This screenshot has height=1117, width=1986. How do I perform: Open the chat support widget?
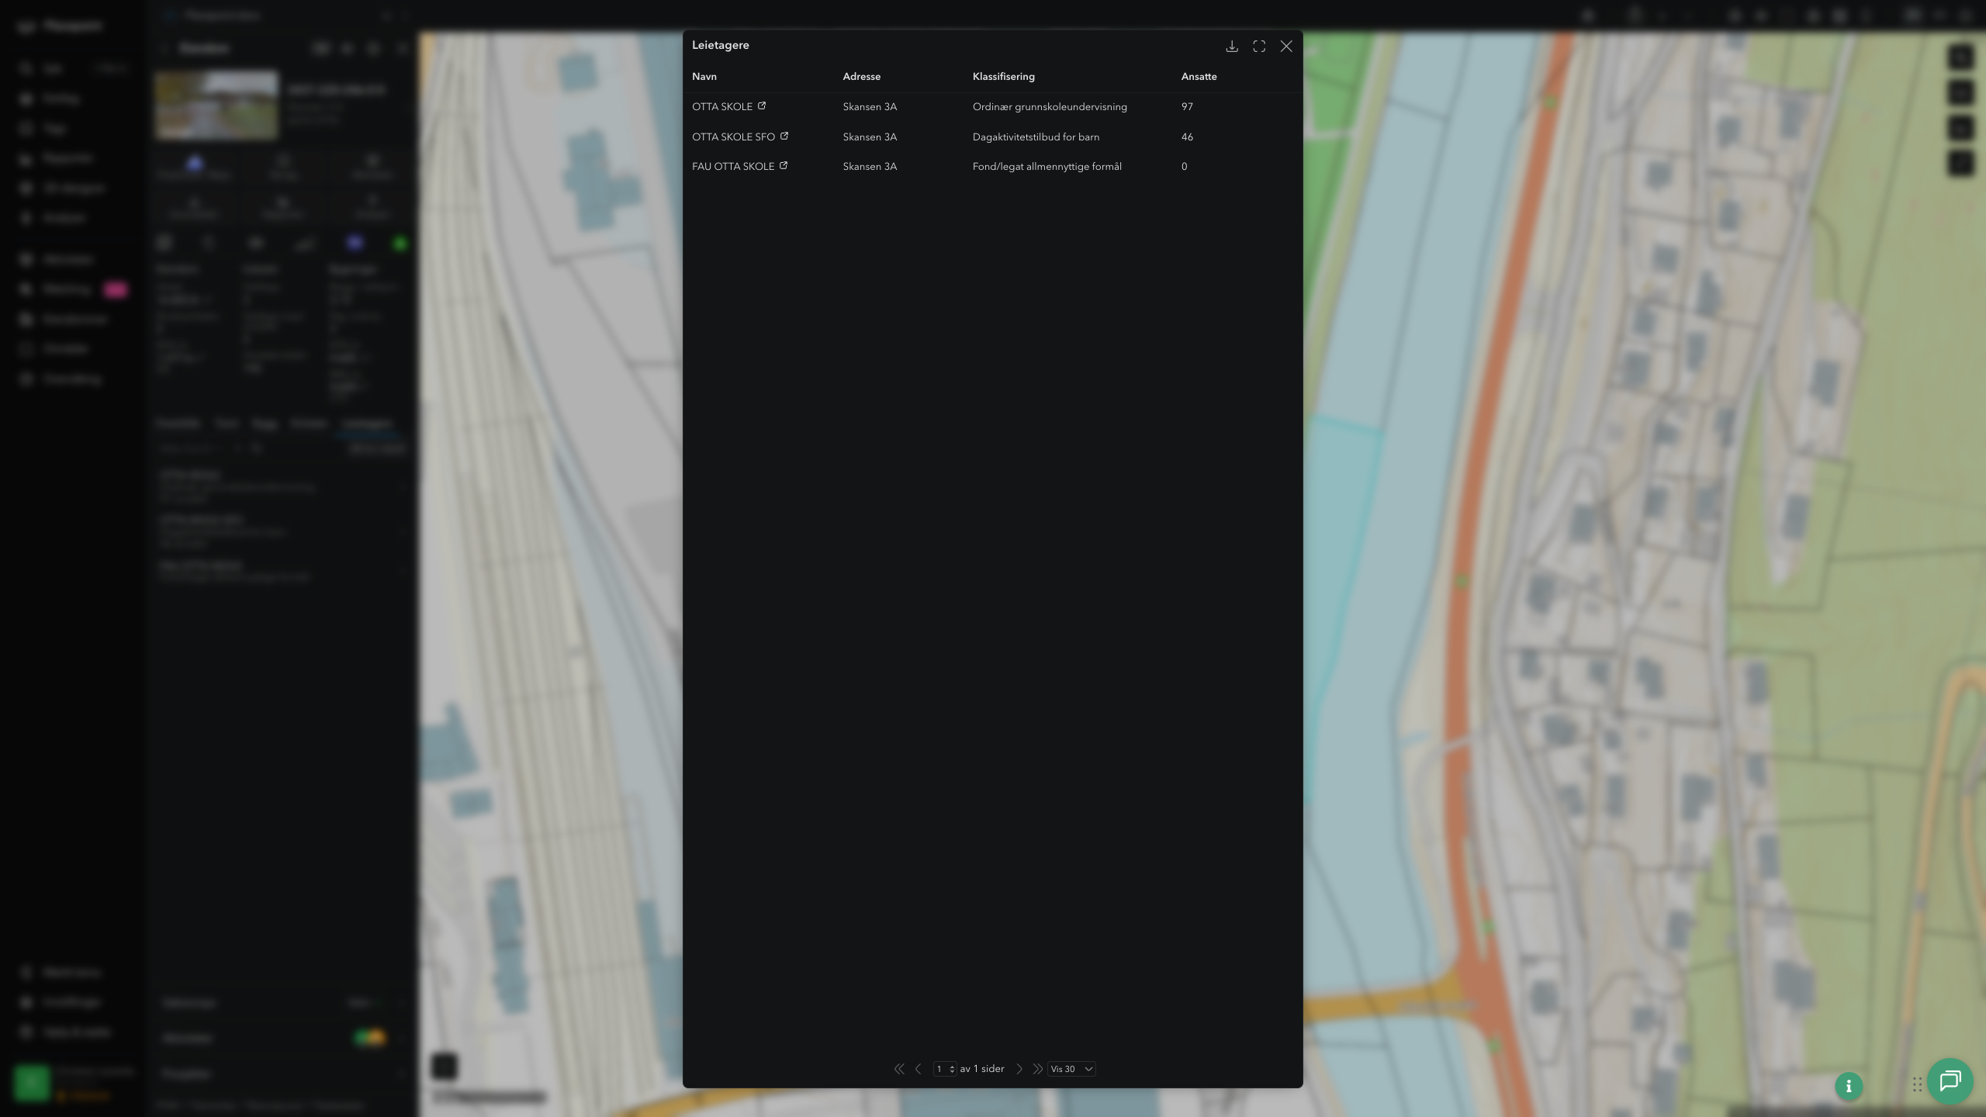[1950, 1081]
